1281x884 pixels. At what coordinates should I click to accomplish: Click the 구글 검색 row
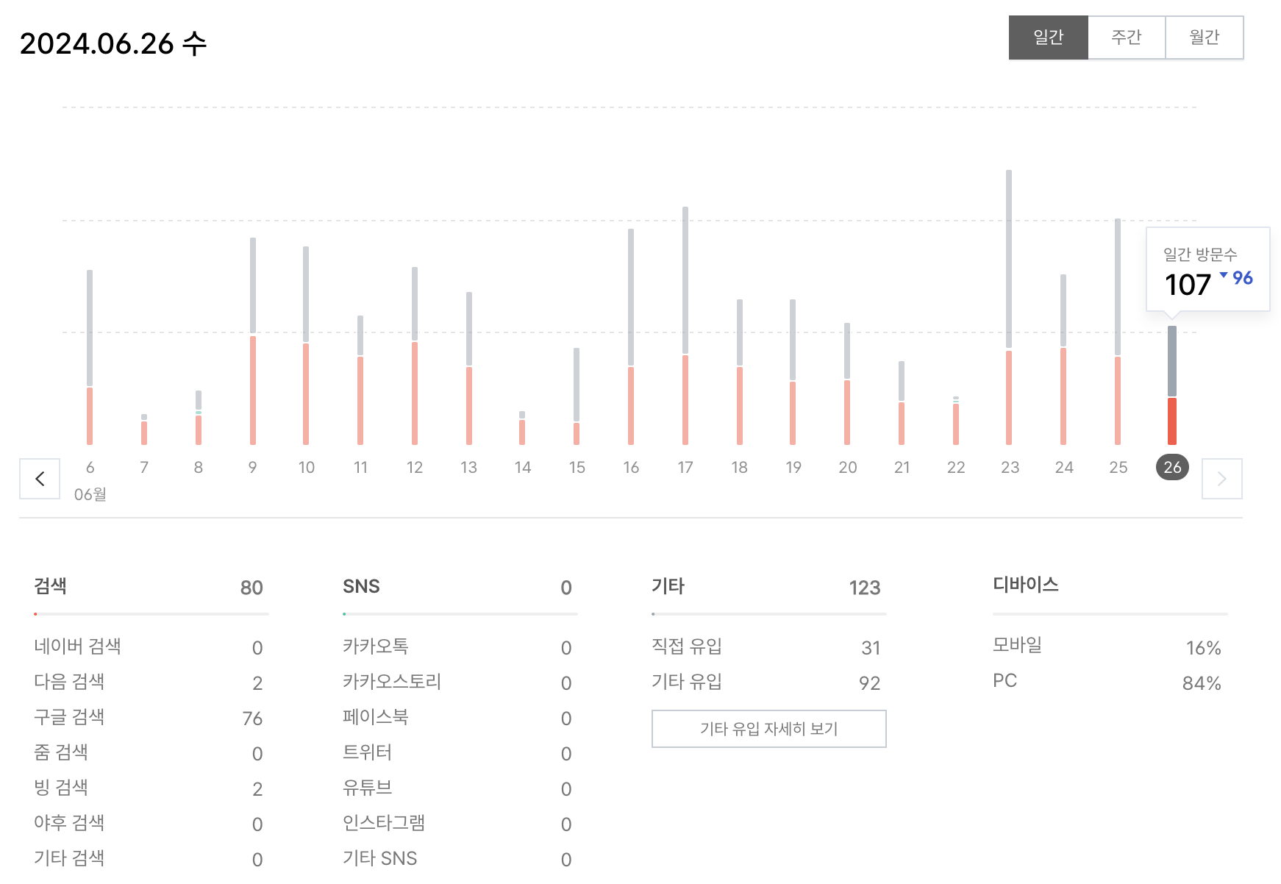[x=151, y=717]
